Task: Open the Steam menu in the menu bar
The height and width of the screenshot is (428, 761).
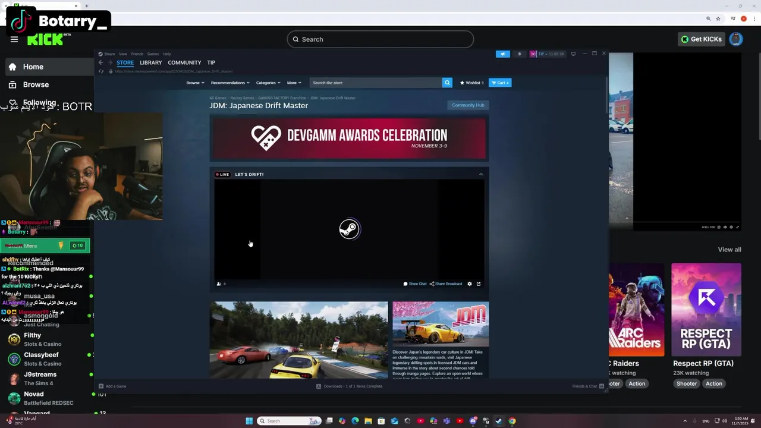Action: (109, 54)
